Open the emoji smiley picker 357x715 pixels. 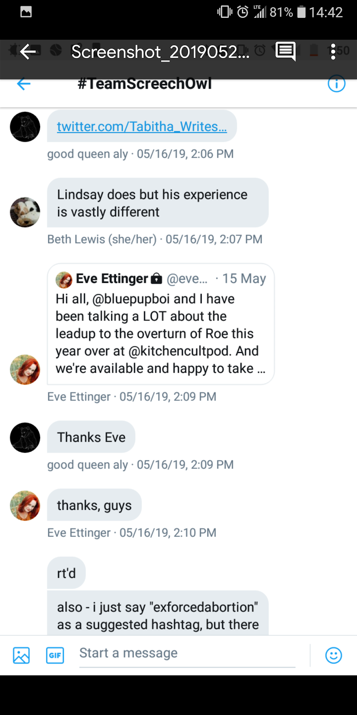333,655
